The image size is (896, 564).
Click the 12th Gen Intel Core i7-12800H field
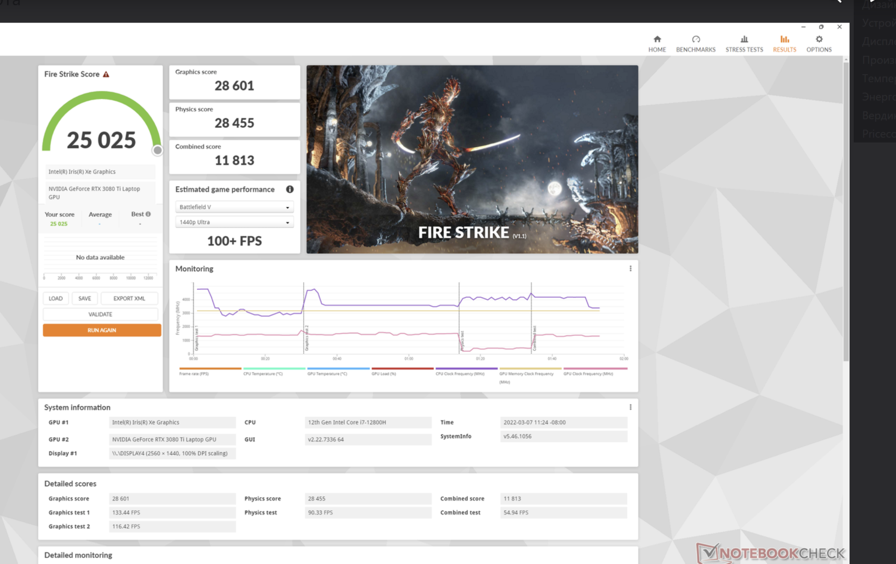(x=368, y=422)
